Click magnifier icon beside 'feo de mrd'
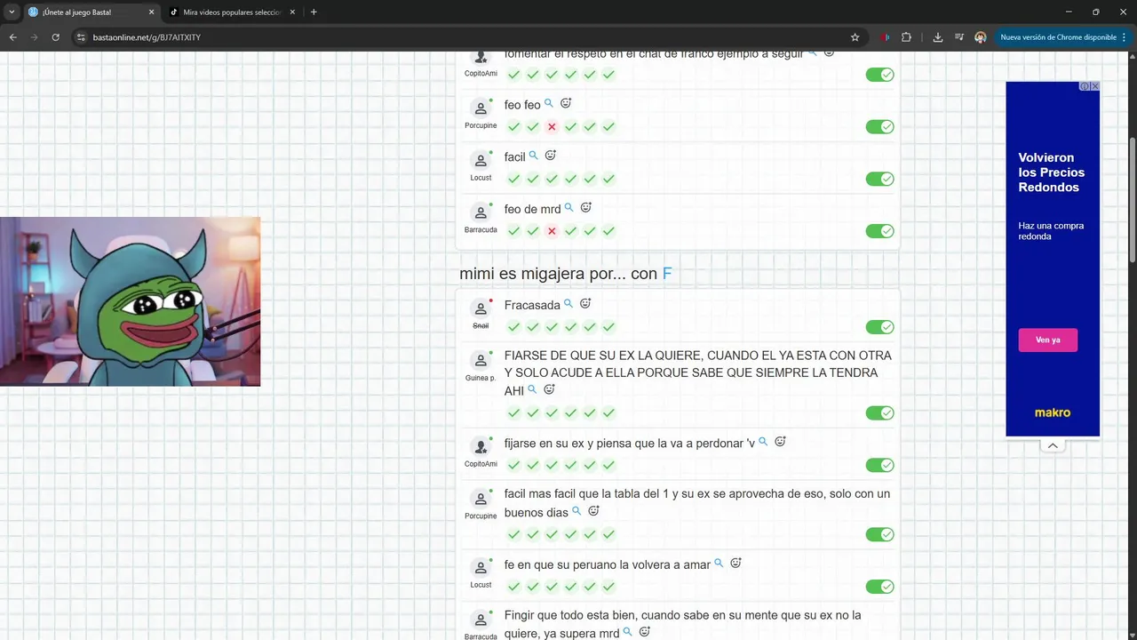1137x640 pixels. (569, 208)
